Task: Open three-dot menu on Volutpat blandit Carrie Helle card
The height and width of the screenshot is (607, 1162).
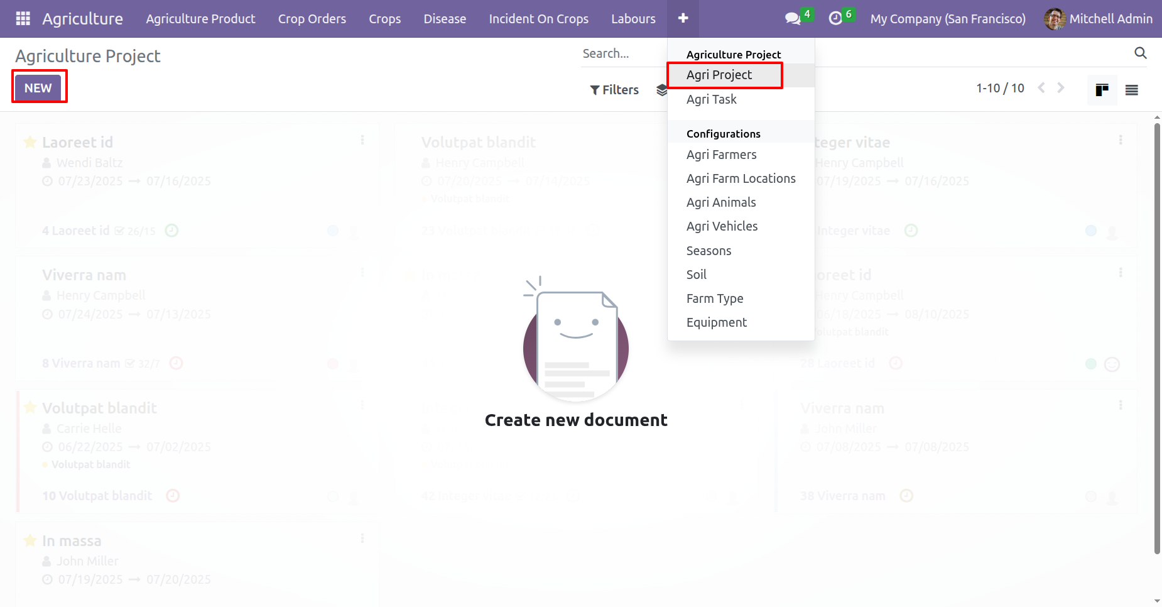Action: click(362, 405)
